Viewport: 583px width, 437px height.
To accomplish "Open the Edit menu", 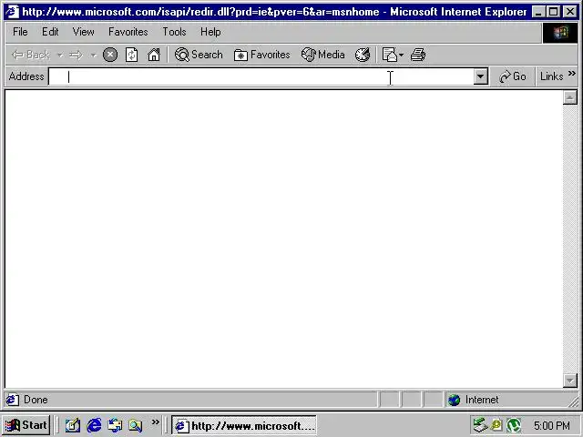I will point(50,32).
